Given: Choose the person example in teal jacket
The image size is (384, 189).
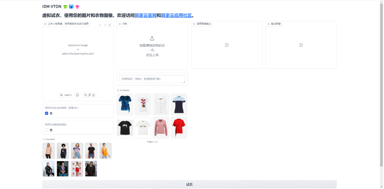Looking at the screenshot, I should click(x=63, y=169).
